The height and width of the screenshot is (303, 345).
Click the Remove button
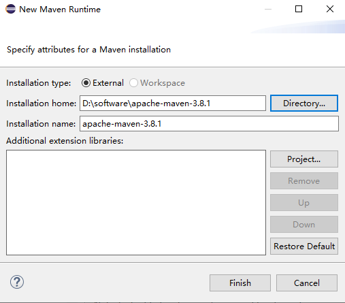pyautogui.click(x=304, y=181)
